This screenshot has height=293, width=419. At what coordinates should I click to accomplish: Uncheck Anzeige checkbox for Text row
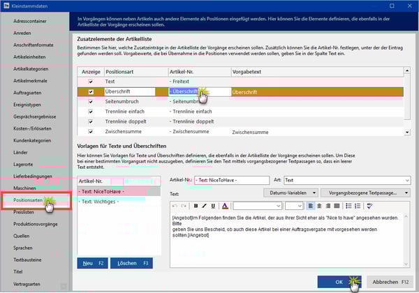click(x=90, y=82)
